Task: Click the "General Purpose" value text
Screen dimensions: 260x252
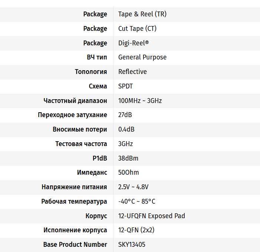Action: pyautogui.click(x=142, y=57)
